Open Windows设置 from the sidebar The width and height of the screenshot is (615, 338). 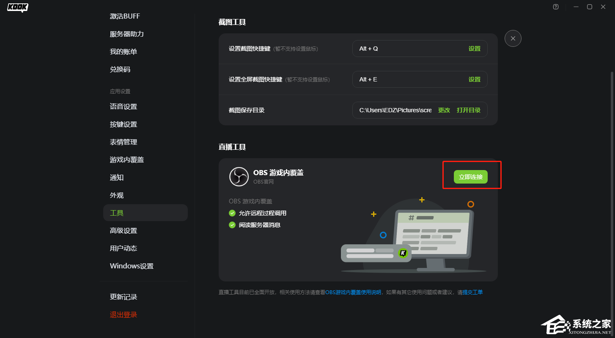tap(132, 266)
